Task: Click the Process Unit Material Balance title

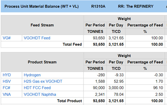Action: [41, 6]
